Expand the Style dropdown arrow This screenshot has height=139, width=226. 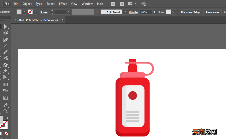[x=173, y=12]
